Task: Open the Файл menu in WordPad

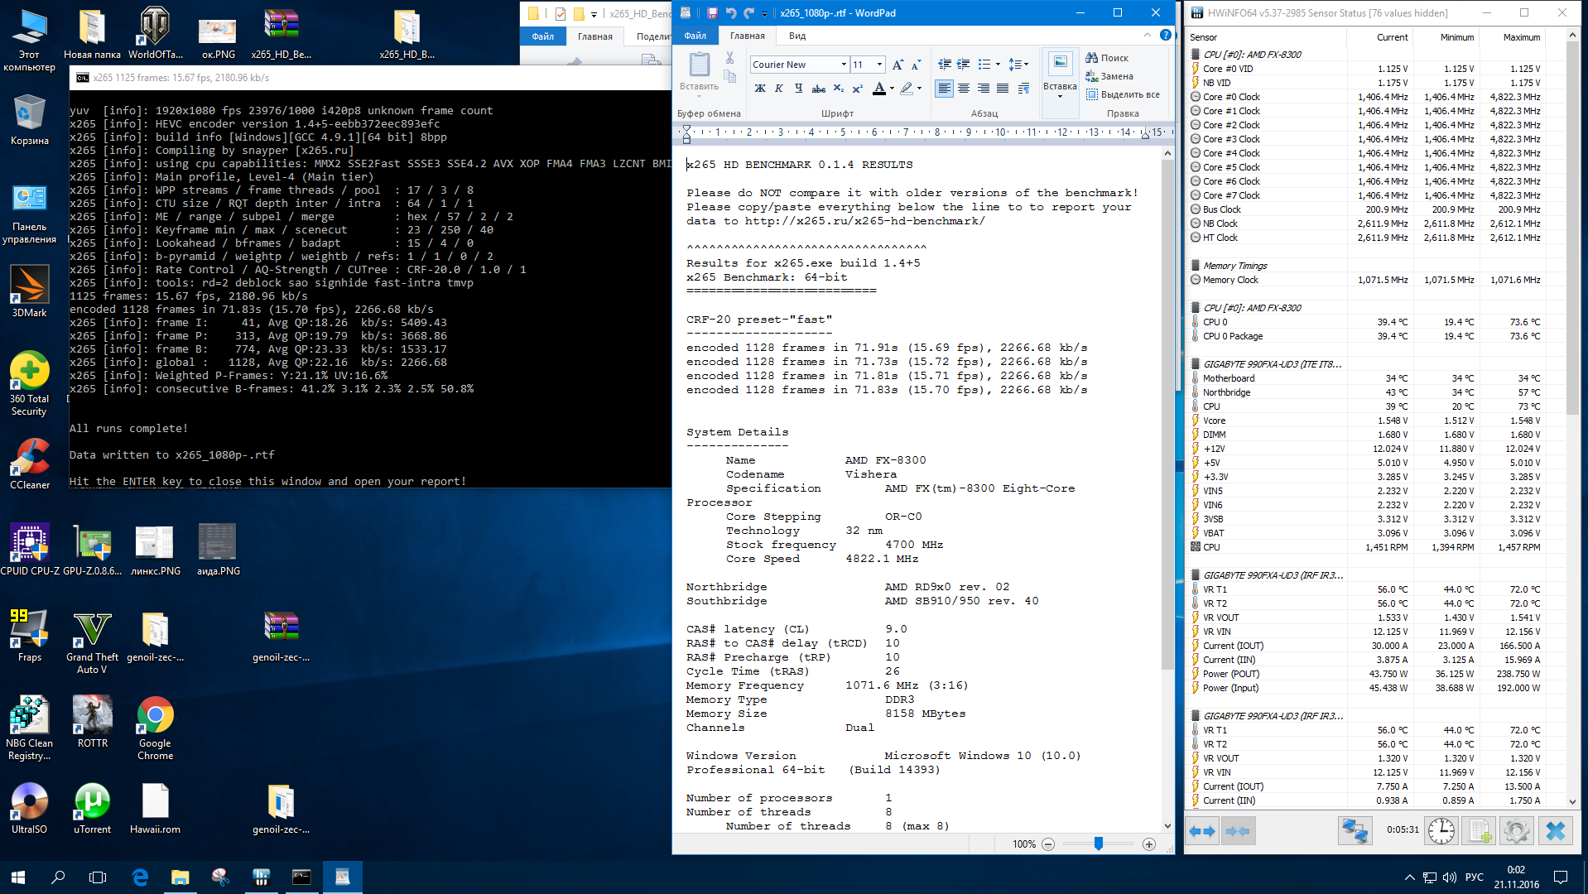Action: [x=695, y=36]
